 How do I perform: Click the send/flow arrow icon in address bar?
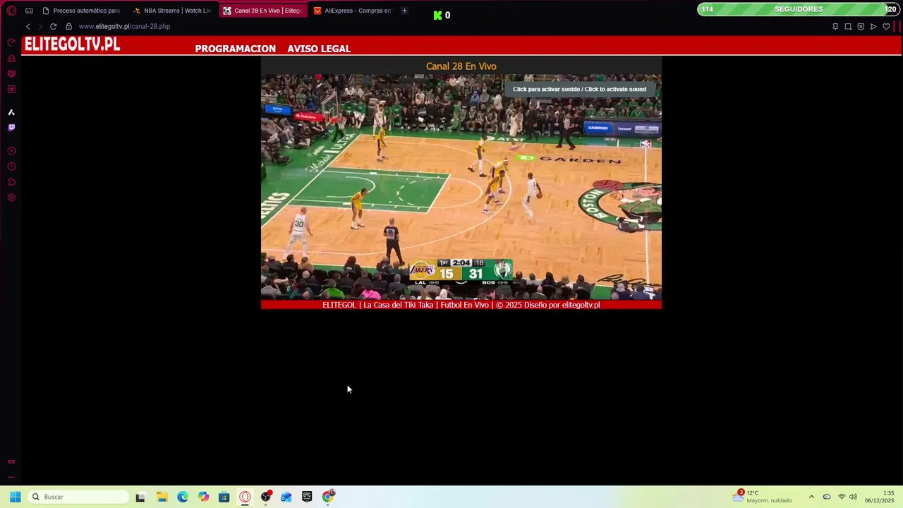pos(873,26)
